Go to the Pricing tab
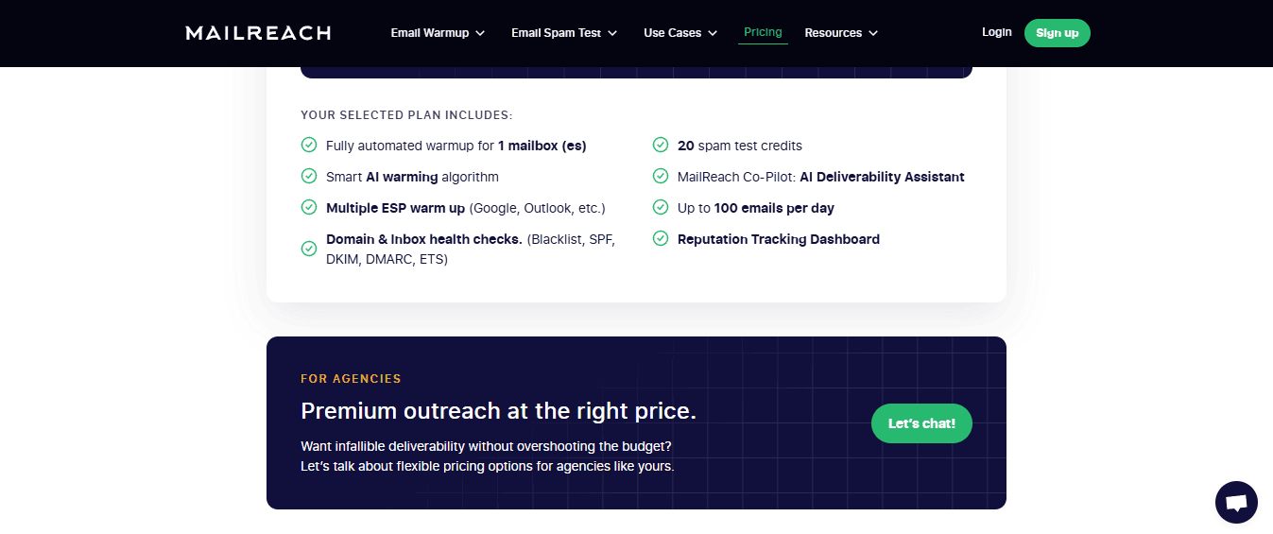This screenshot has height=534, width=1273. tap(763, 32)
